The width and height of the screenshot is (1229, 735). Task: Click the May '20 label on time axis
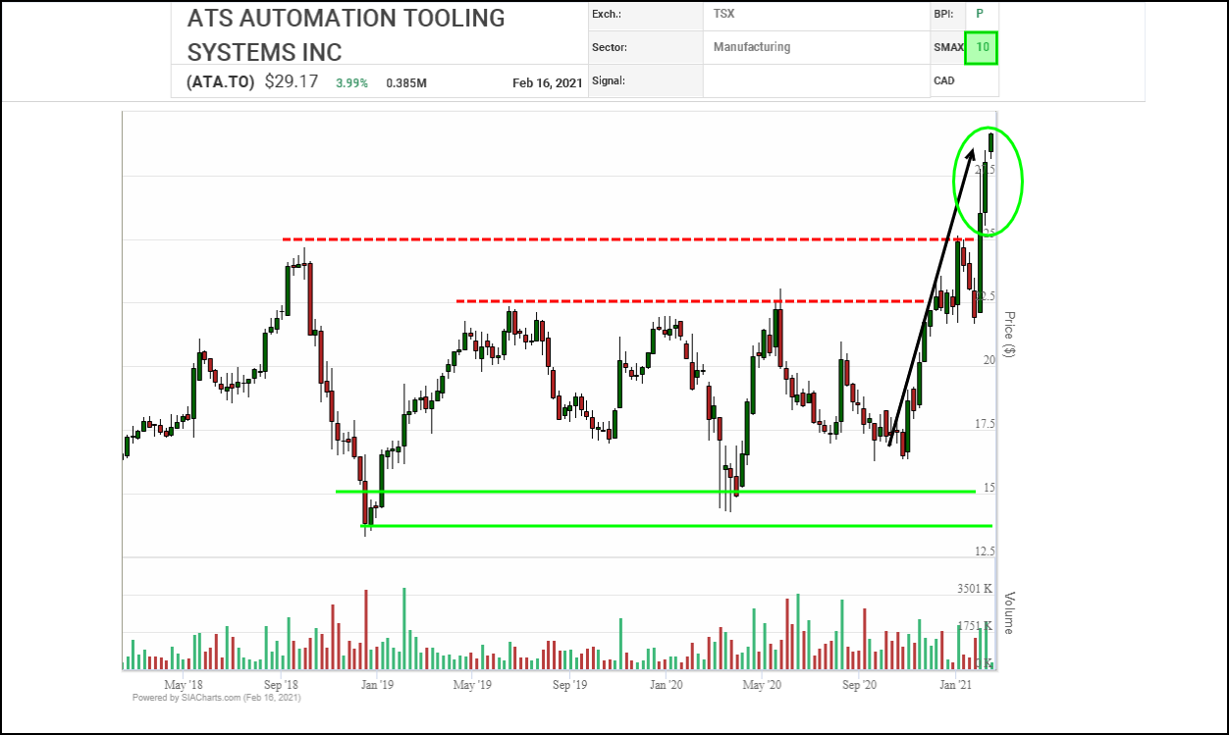click(761, 684)
